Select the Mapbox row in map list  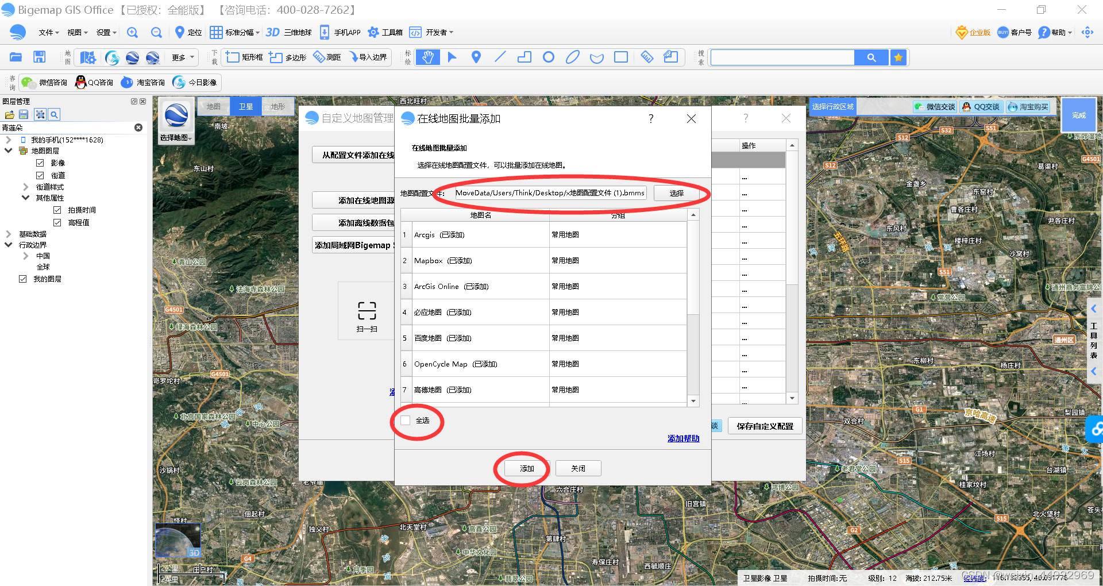[x=544, y=261]
